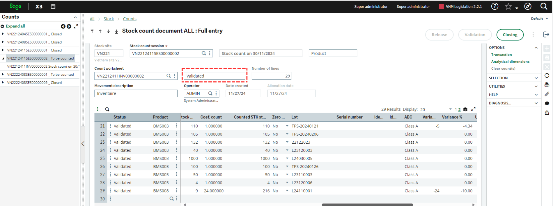The height and width of the screenshot is (209, 553).
Task: Open the help question mark icon
Action: [494, 6]
